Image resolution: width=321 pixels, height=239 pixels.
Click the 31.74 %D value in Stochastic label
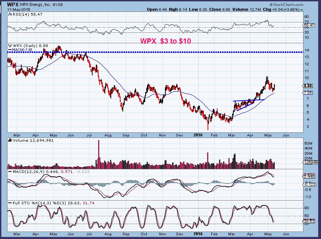tap(88, 203)
